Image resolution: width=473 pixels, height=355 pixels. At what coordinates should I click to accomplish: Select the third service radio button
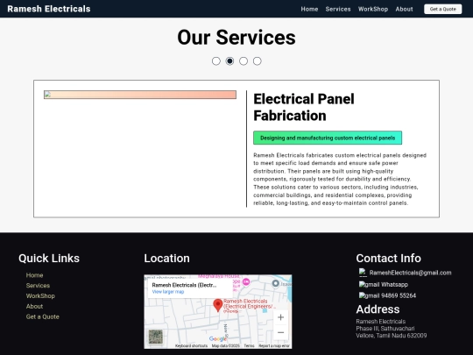pos(244,61)
